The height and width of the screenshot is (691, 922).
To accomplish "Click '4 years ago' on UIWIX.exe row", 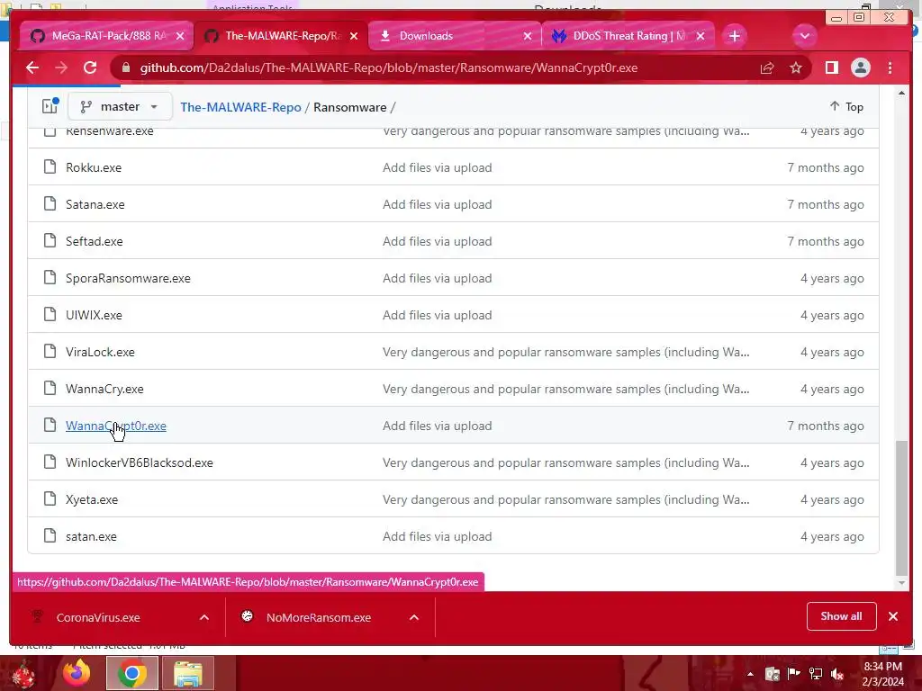I will click(x=832, y=315).
